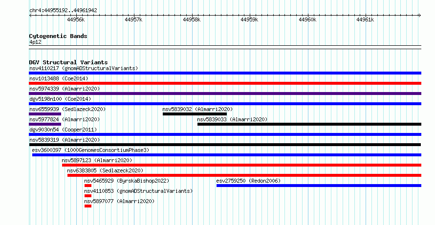Click the 44956k ruler tick label
Screen dimensions: 435x225
pyautogui.click(x=76, y=19)
